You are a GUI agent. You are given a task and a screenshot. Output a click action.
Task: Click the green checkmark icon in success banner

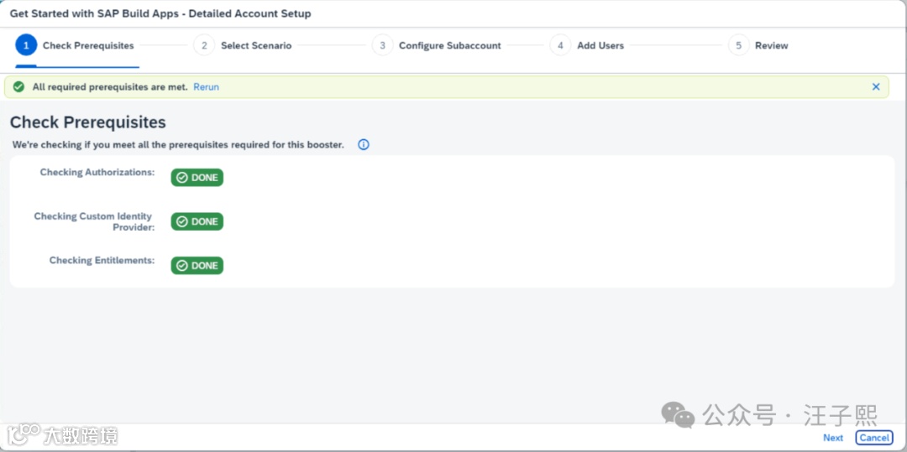pyautogui.click(x=18, y=87)
